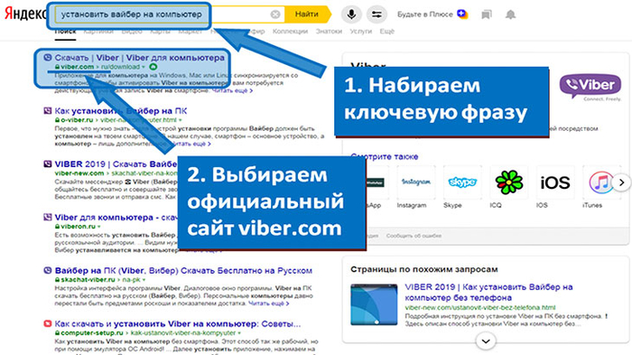Clear the search query with the X icon

[275, 14]
